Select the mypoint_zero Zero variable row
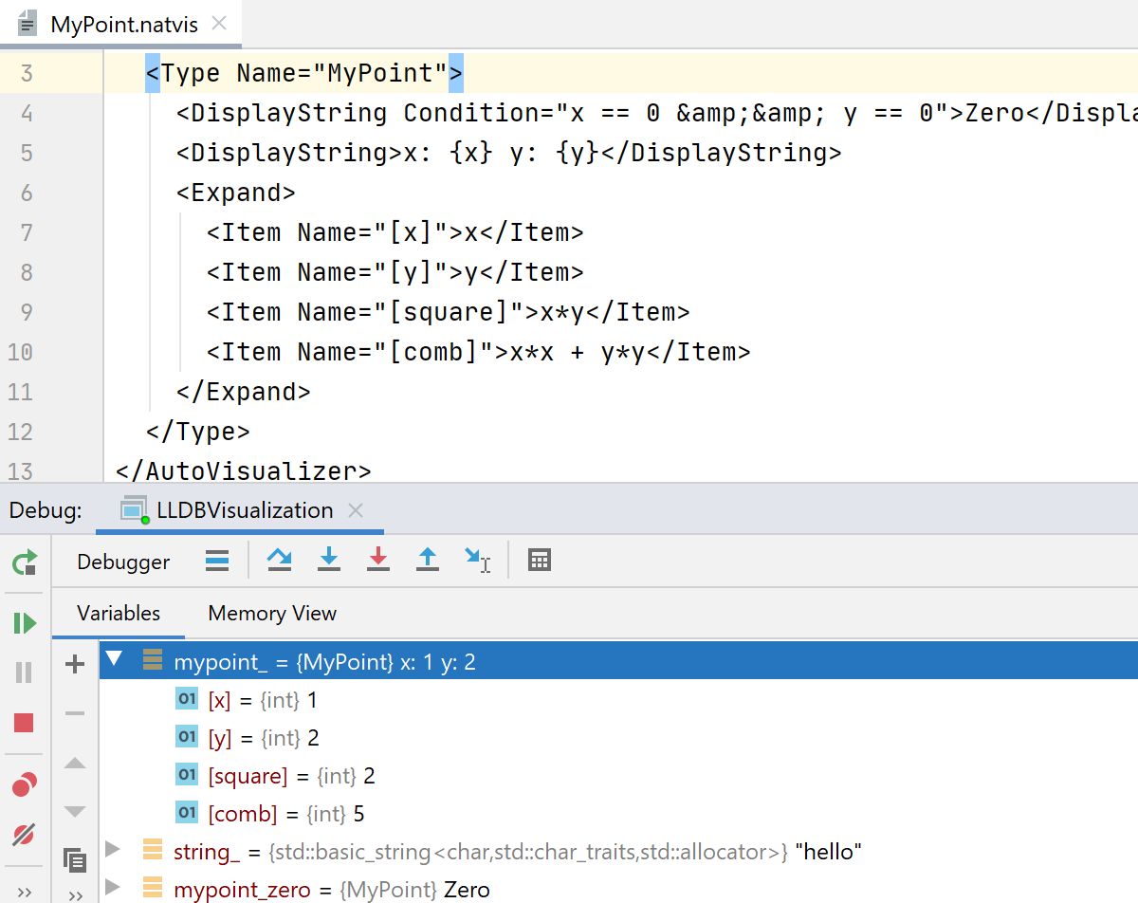 [618, 889]
